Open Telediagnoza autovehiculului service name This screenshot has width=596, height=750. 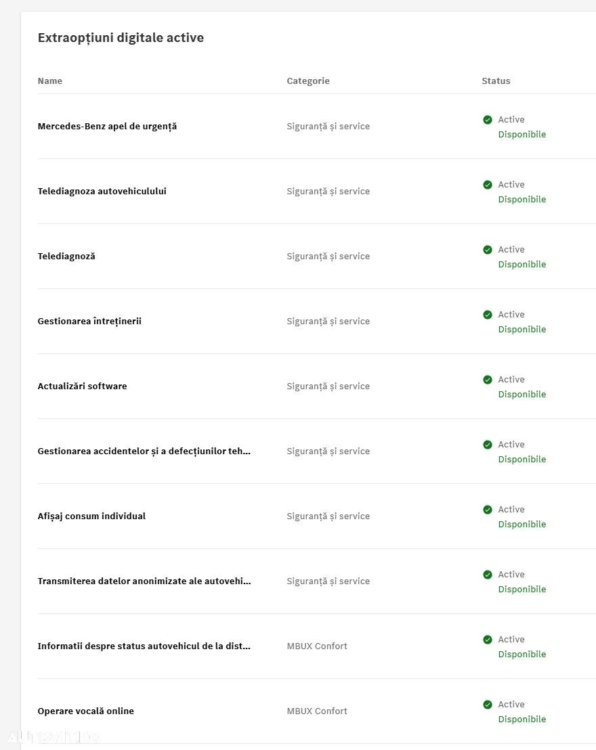coord(102,191)
